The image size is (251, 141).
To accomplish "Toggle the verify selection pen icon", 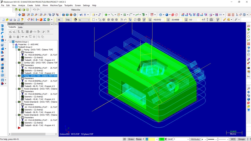I will click(130, 20).
